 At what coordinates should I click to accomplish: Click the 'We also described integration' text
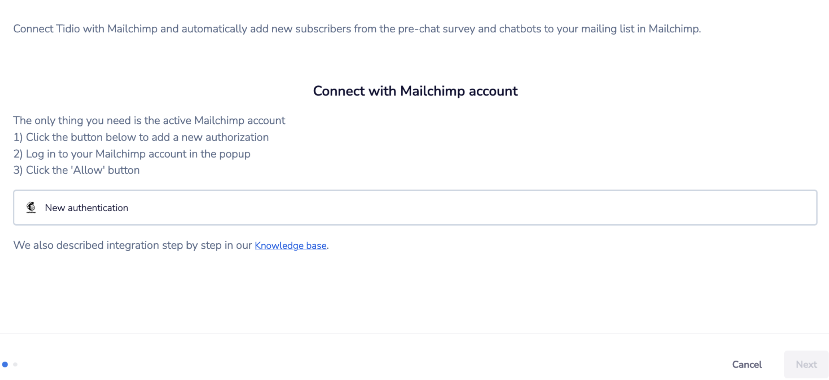(x=133, y=245)
